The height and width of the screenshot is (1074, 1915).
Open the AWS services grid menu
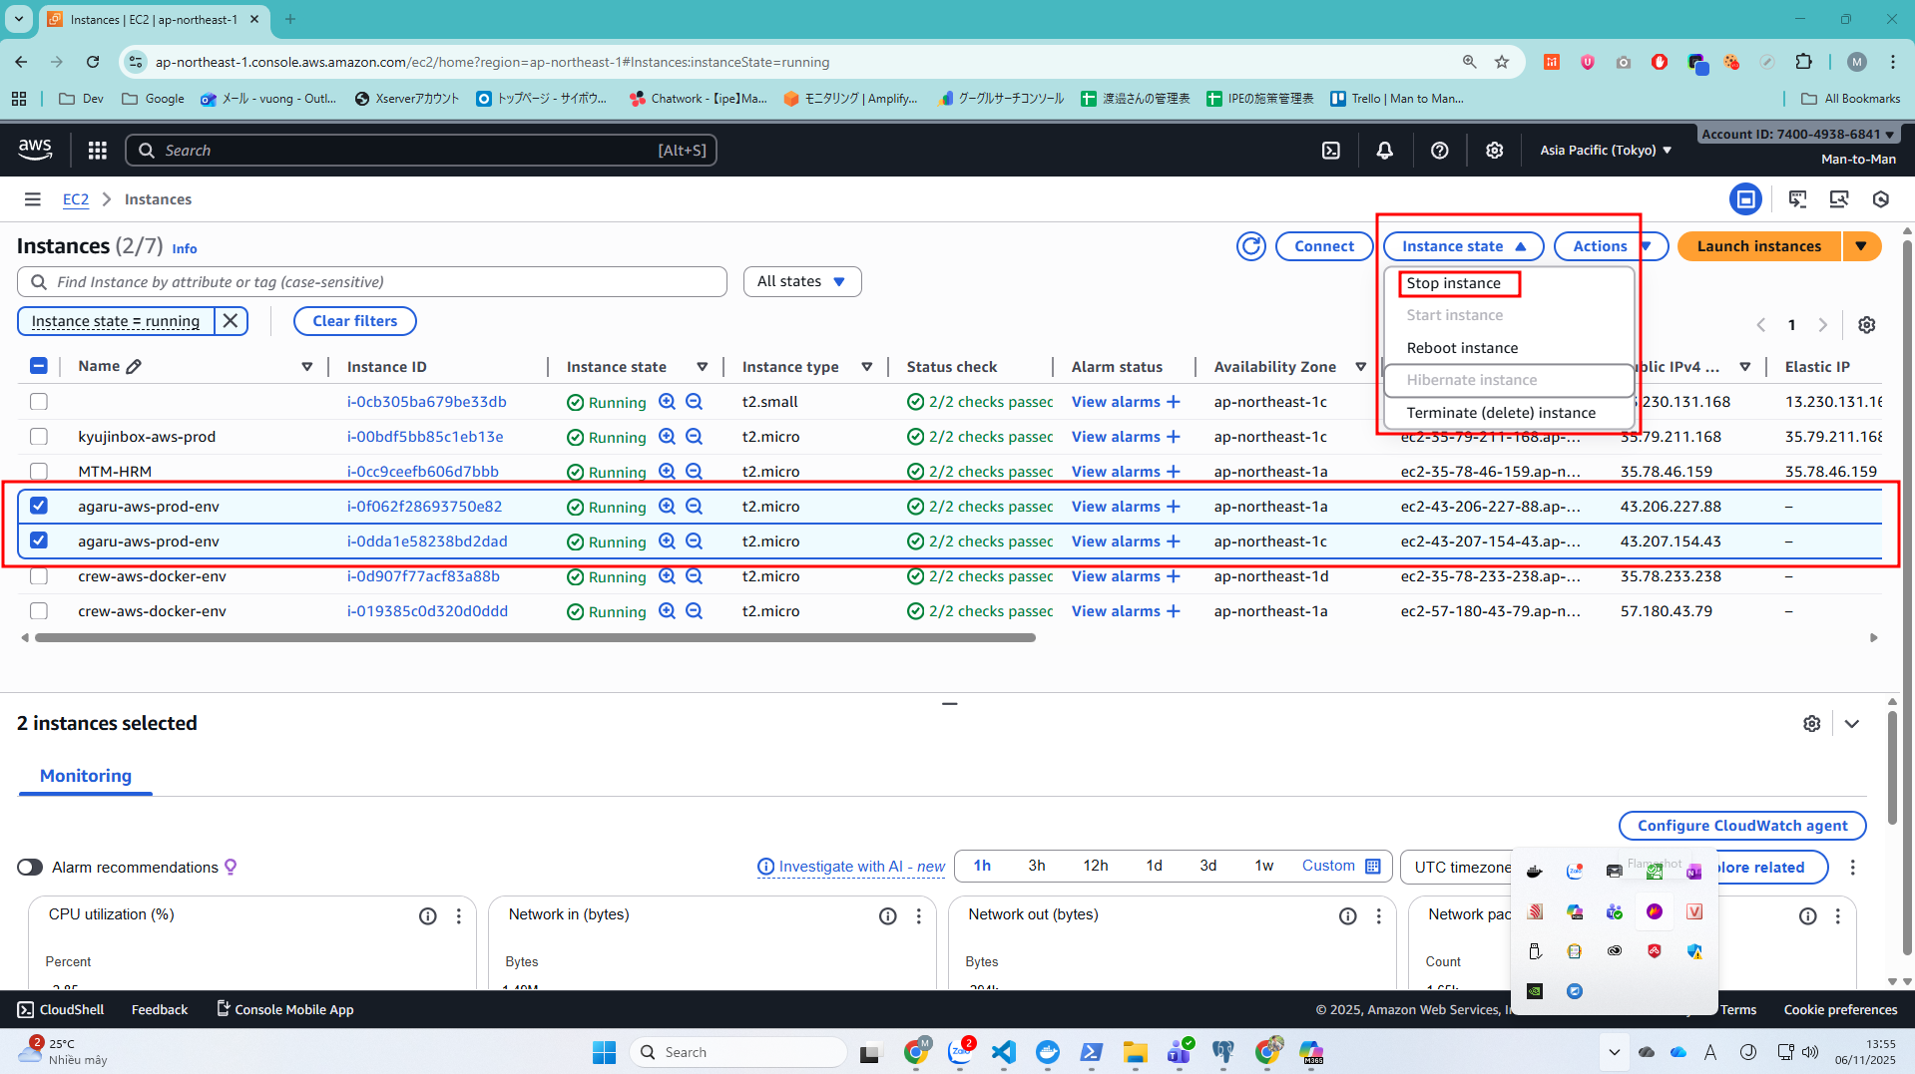[x=97, y=151]
